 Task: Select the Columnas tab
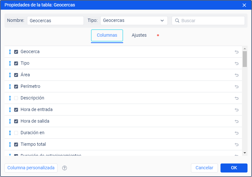[x=107, y=35]
